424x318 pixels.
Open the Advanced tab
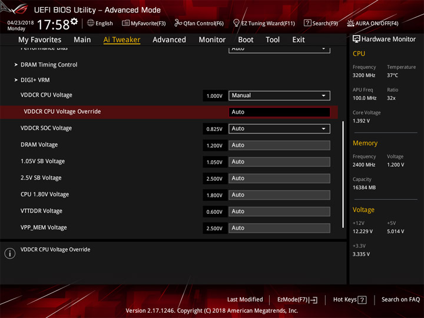169,40
